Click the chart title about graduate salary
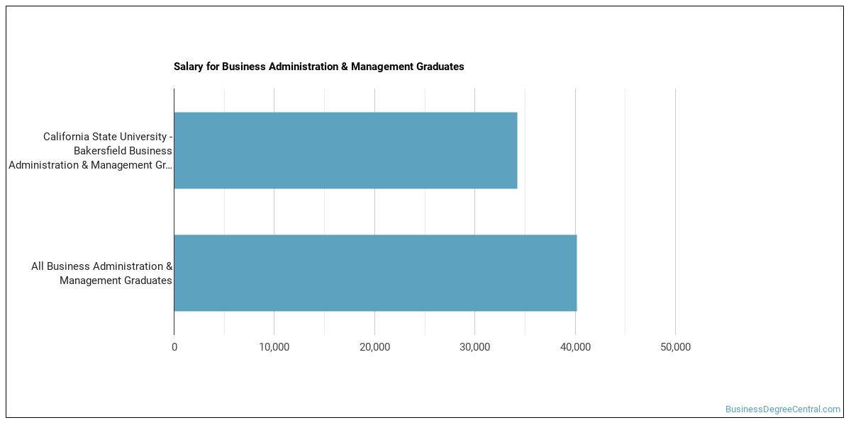 tap(318, 67)
